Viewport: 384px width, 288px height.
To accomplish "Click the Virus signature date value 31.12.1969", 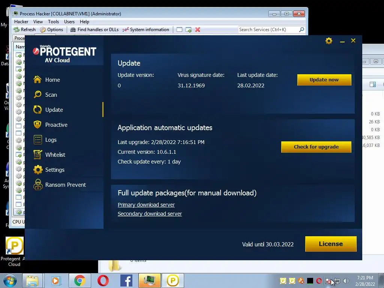I will 191,86.
